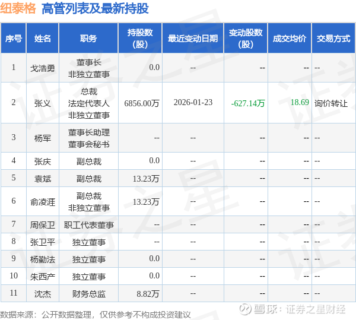
Task: Click 杨勤法's 独立董事 position cell
Action: (x=89, y=259)
